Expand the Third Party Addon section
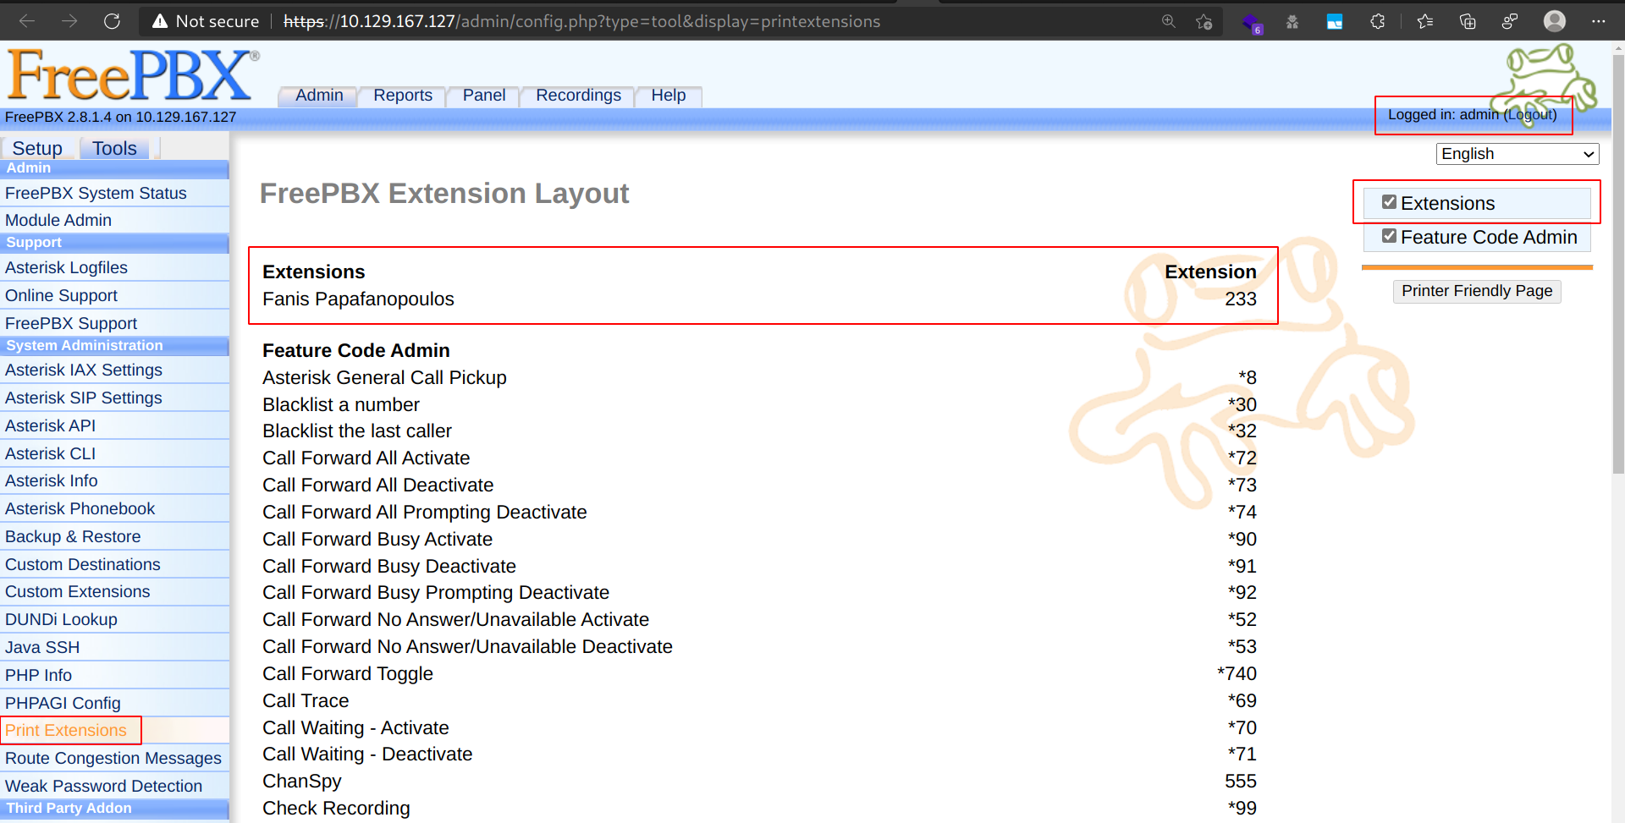Viewport: 1625px width, 823px height. click(x=69, y=808)
